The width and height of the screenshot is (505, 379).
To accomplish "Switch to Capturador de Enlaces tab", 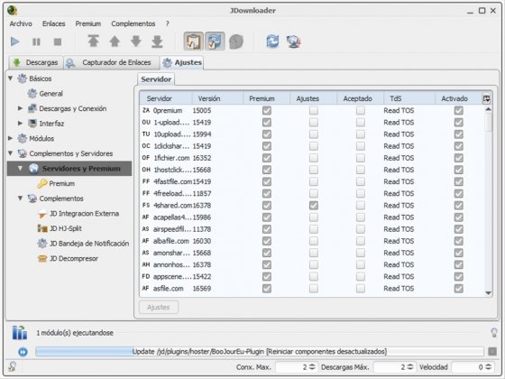I will (111, 62).
